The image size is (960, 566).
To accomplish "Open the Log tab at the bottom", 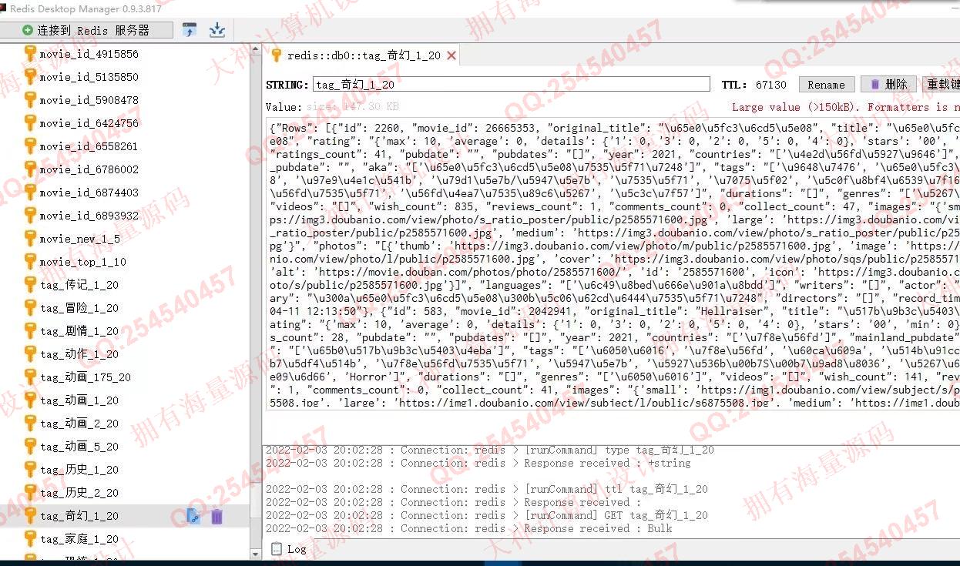I will 290,549.
